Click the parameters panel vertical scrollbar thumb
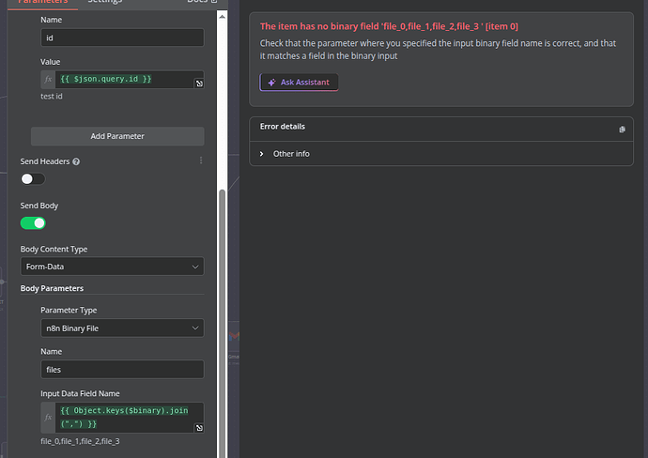 pyautogui.click(x=222, y=322)
